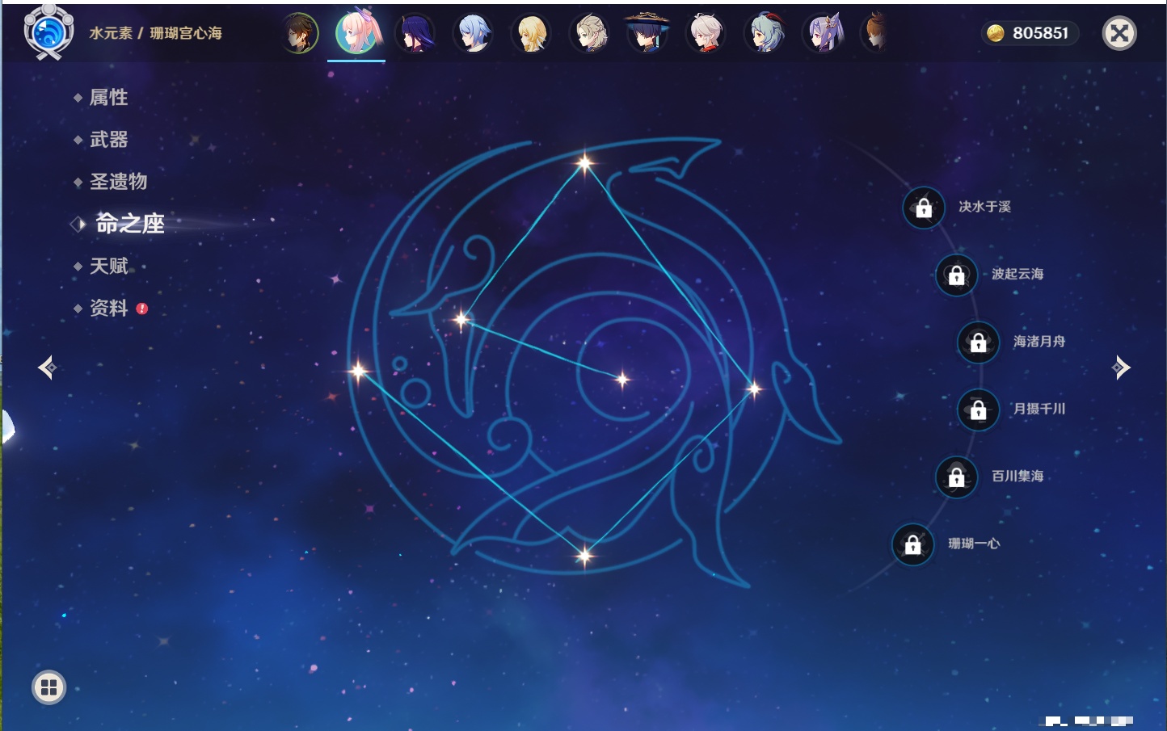Go to the previous character with left arrow
This screenshot has width=1167, height=731.
coord(47,368)
